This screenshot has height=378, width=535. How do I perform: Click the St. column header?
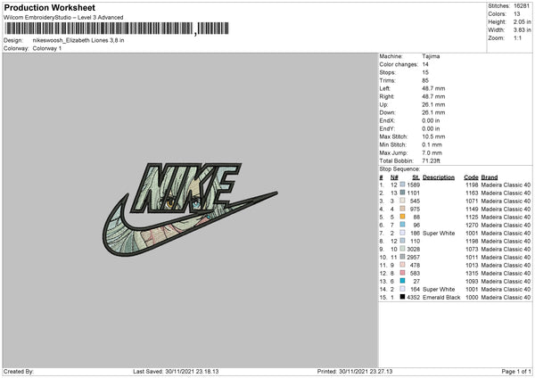(416, 177)
